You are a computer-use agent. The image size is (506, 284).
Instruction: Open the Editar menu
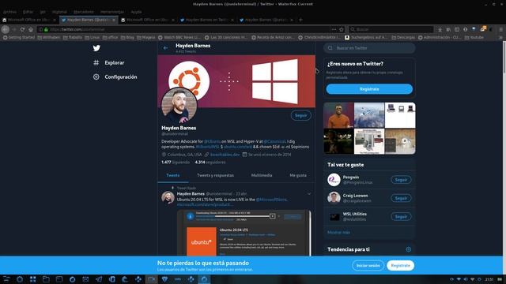(28, 12)
